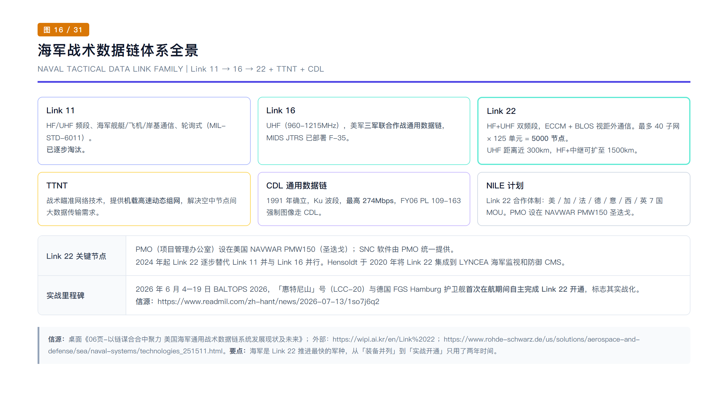
Task: Click the text 强制图像走 CDL。
Action: (295, 212)
